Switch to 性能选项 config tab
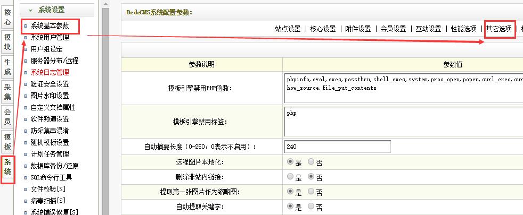 click(x=464, y=29)
